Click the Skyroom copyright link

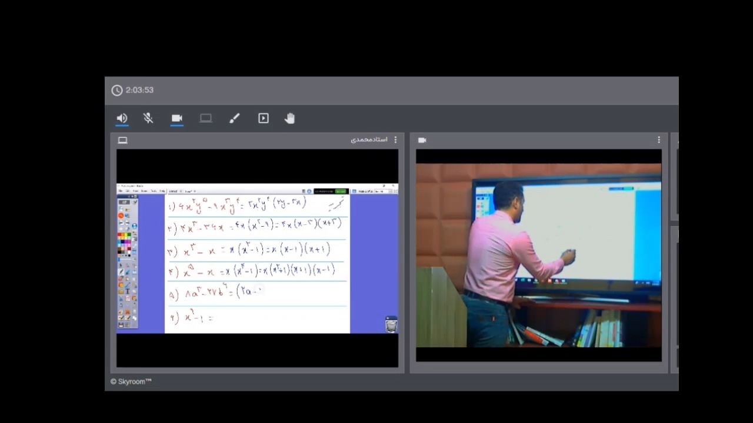point(131,381)
